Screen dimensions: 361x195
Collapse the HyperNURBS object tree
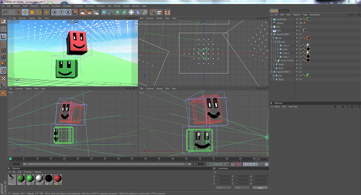(x=271, y=34)
